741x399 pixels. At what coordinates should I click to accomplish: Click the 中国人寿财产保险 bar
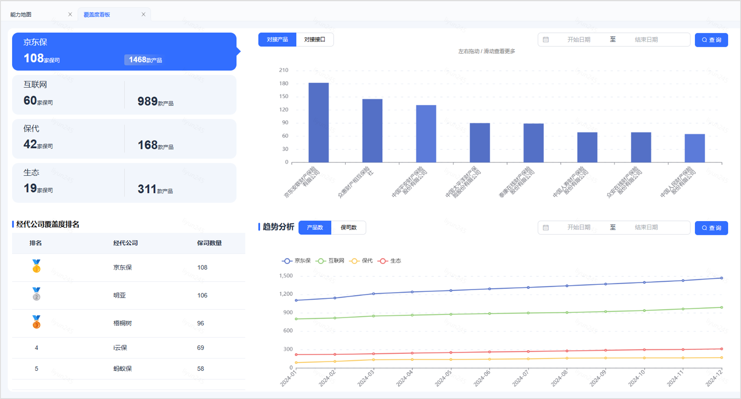pyautogui.click(x=587, y=148)
